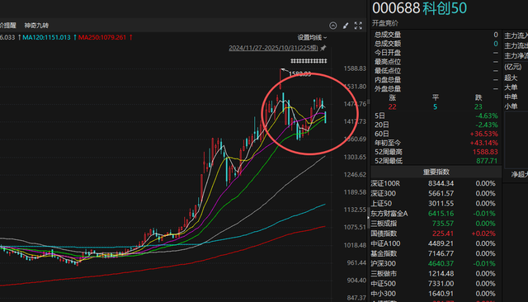Click the (亿元) unit label
Screen dimensions: 528x302
pyautogui.click(x=513, y=67)
